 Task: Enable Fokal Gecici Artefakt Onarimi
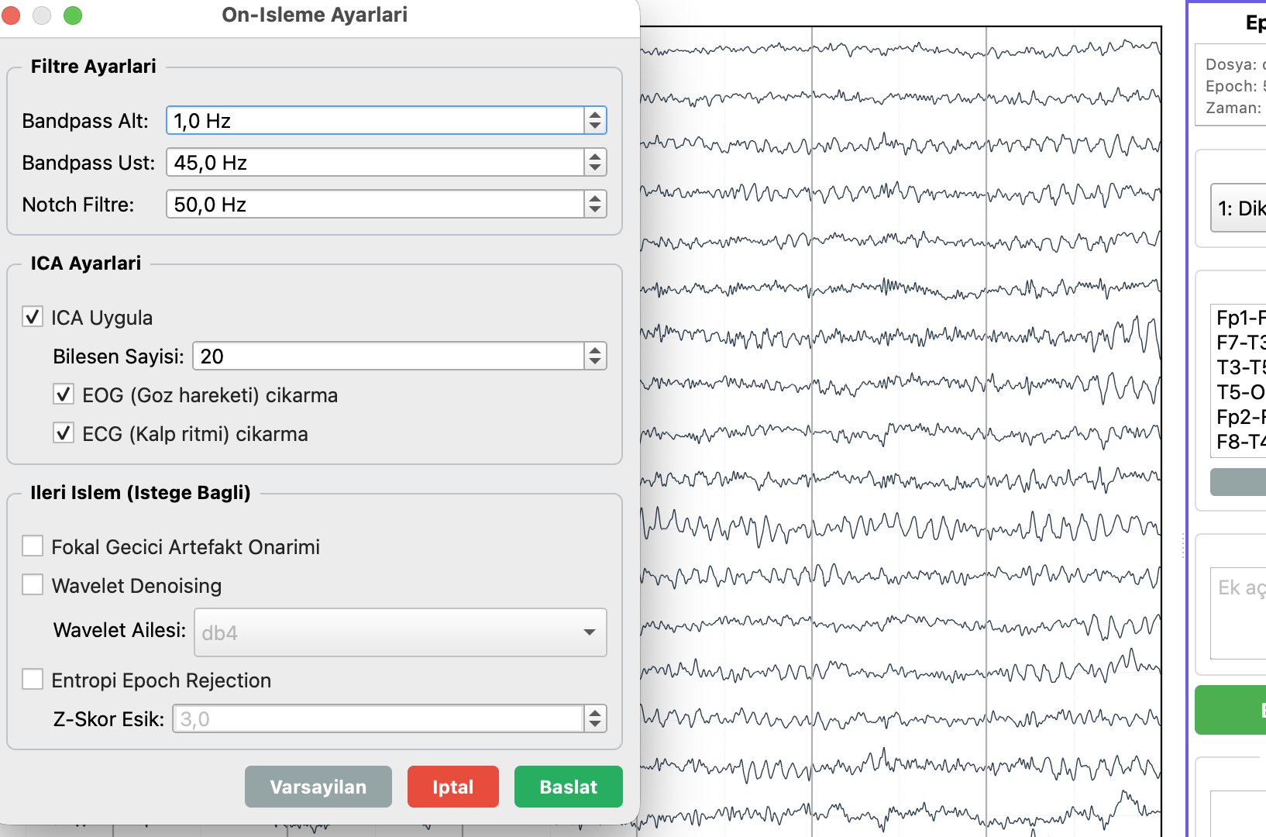[33, 546]
